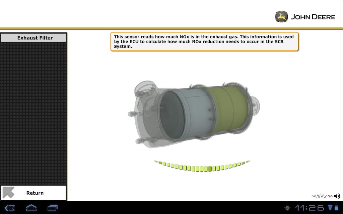The image size is (343, 214).
Task: Click the NOx sensor description text box
Action: coord(205,41)
